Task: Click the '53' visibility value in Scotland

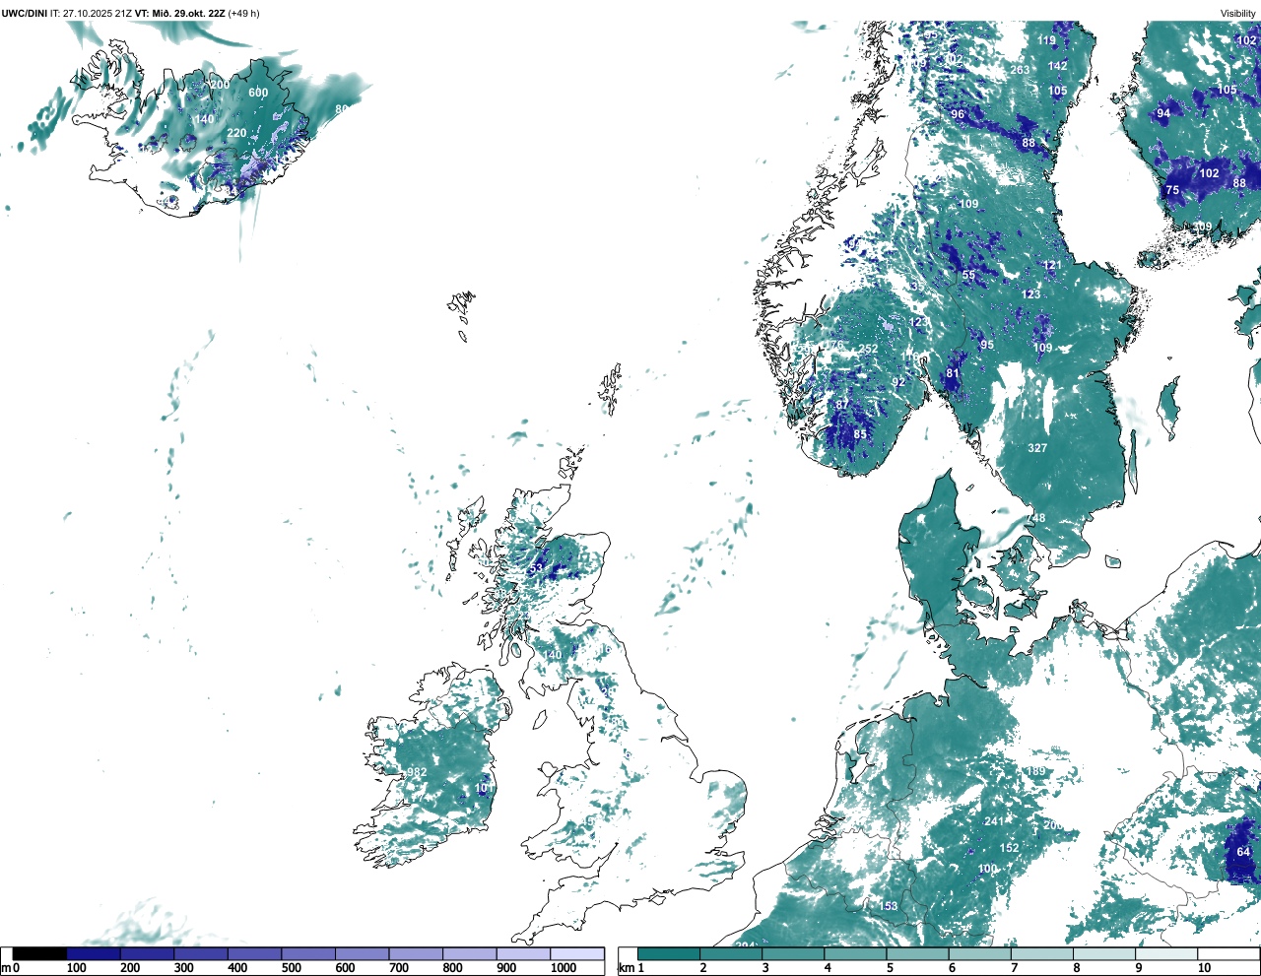Action: click(x=536, y=568)
